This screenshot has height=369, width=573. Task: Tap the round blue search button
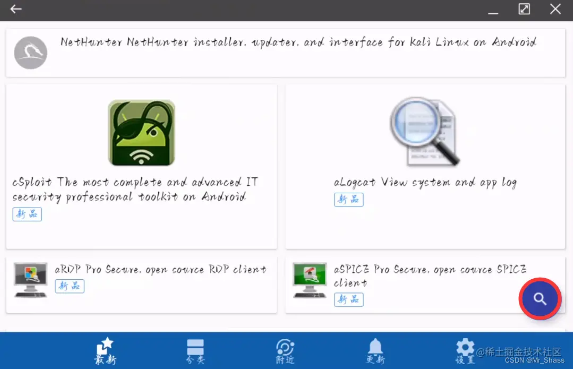540,299
